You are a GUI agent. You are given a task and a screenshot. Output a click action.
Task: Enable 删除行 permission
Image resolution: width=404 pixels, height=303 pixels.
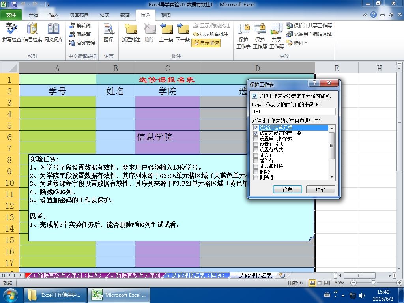[256, 178]
